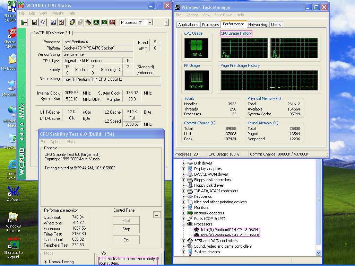
Task: Click the Exit button in CPU Stability Test
Action: click(126, 240)
